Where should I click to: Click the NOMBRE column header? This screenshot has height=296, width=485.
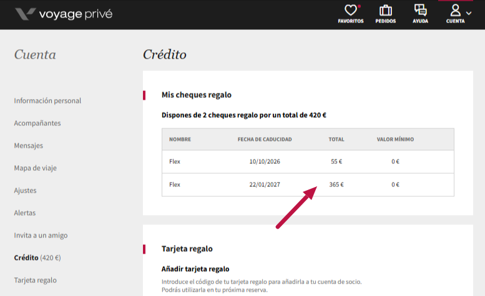tap(180, 140)
